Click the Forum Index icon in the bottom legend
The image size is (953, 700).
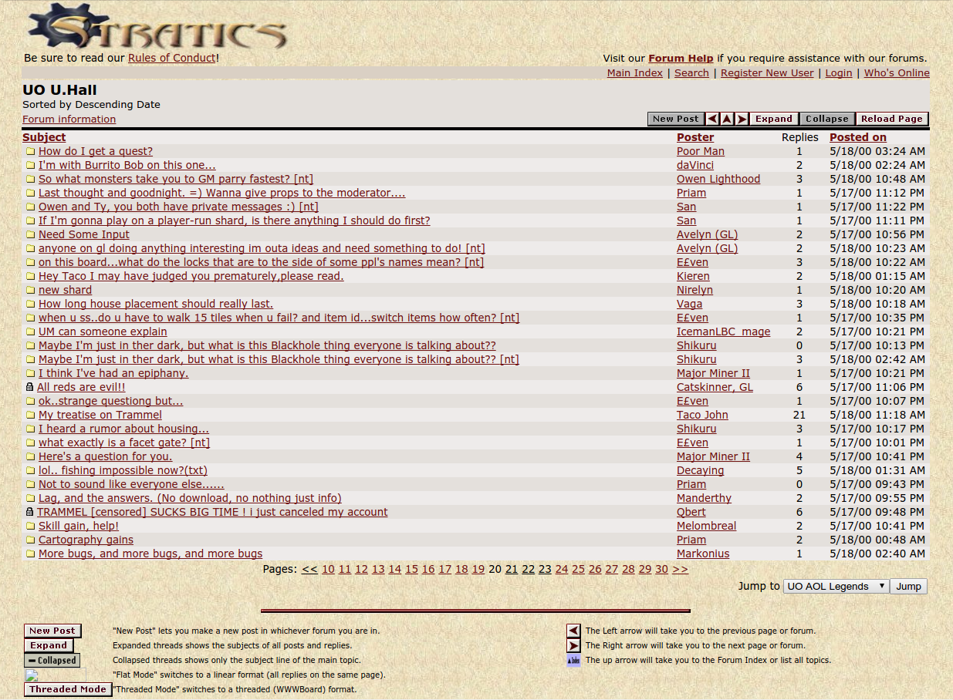click(x=573, y=660)
